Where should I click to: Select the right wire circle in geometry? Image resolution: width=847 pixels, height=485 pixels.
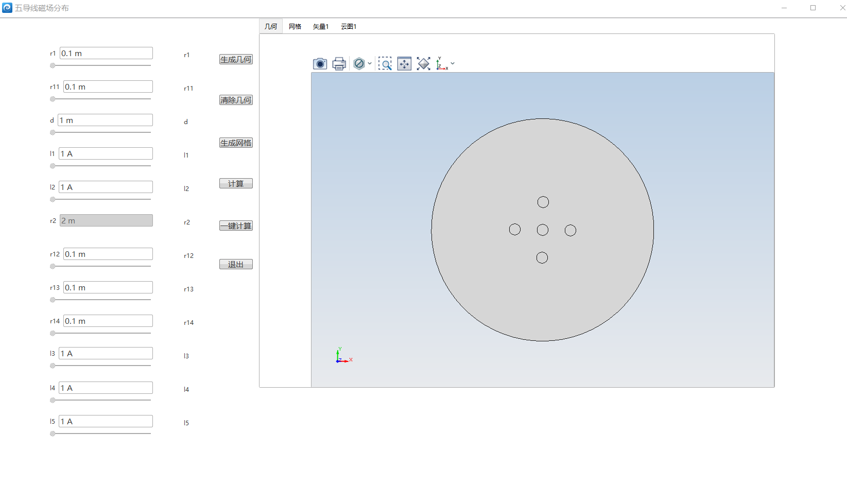[x=571, y=230]
